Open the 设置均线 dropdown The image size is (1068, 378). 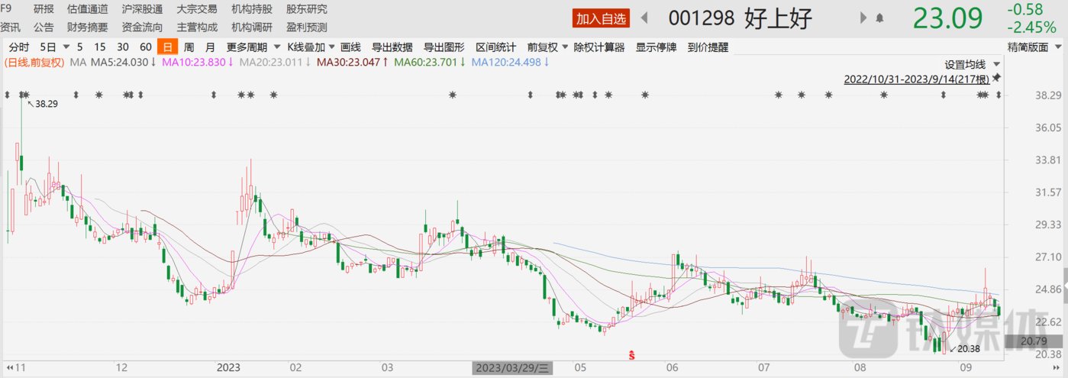coord(972,64)
